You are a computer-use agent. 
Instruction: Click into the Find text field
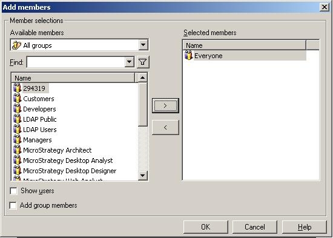click(76, 62)
